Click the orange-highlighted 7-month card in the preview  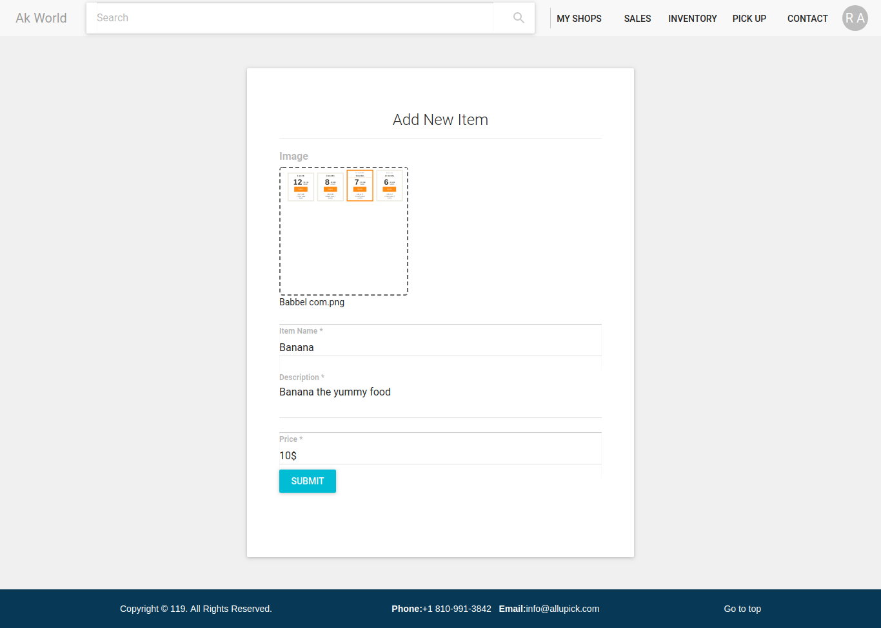pos(360,186)
